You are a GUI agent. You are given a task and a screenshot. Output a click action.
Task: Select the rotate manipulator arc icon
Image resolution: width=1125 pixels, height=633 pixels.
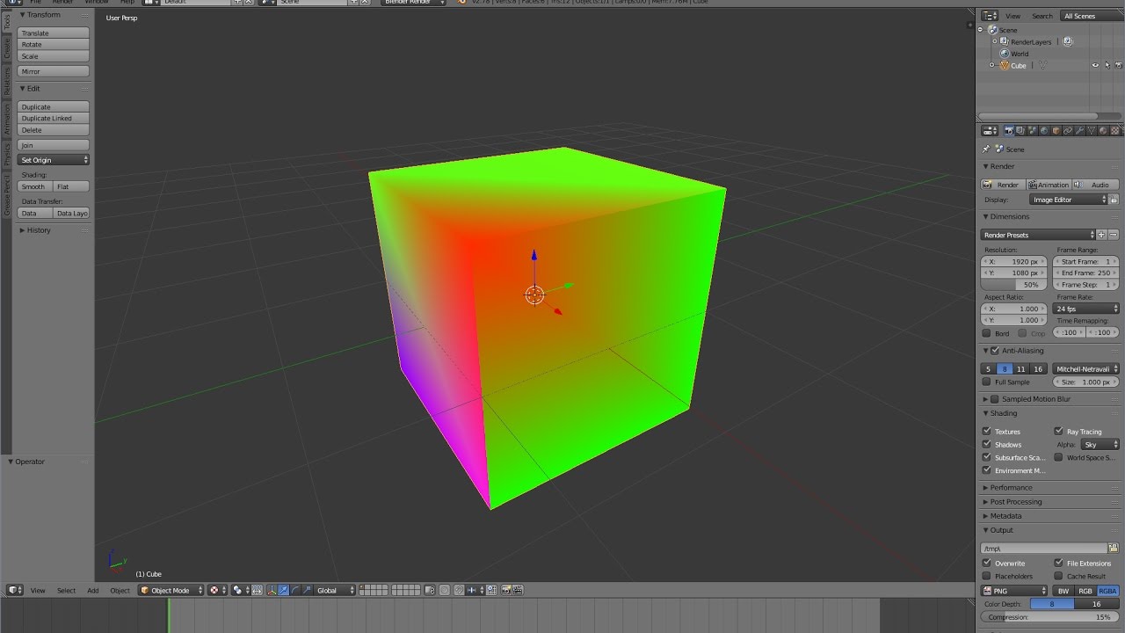[295, 591]
